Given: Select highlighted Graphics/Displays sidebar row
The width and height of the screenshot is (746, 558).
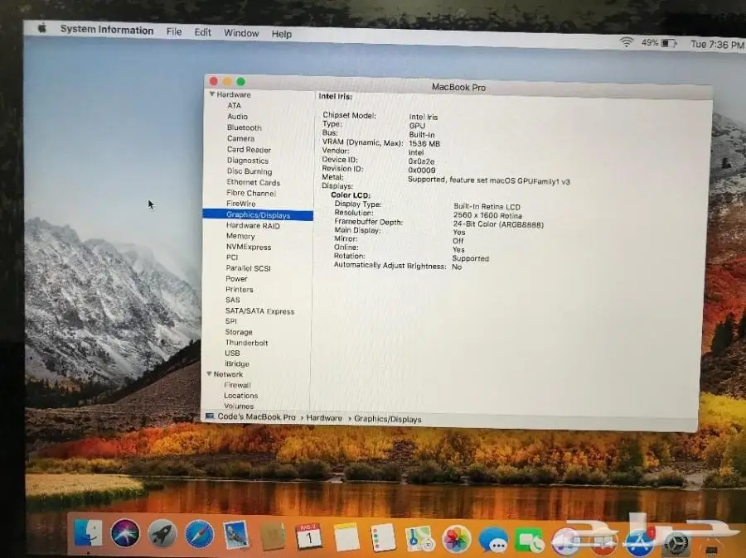Looking at the screenshot, I should click(258, 214).
